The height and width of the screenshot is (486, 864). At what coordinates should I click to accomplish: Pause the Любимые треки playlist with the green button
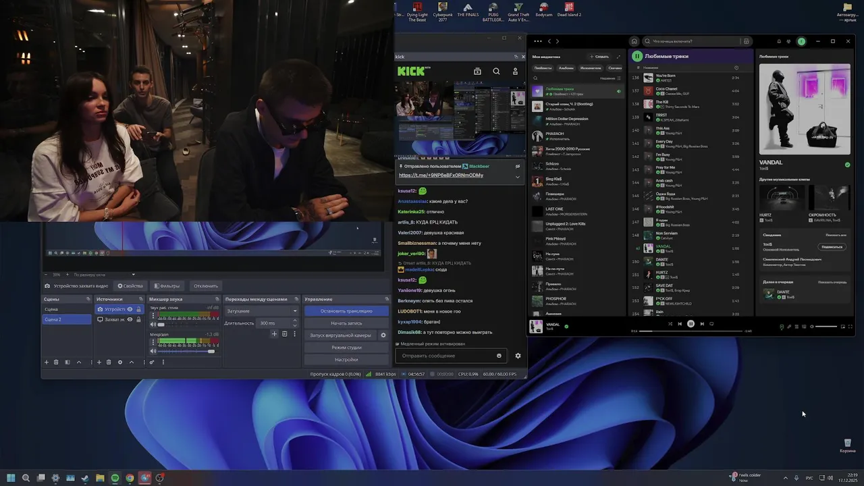[x=637, y=56]
